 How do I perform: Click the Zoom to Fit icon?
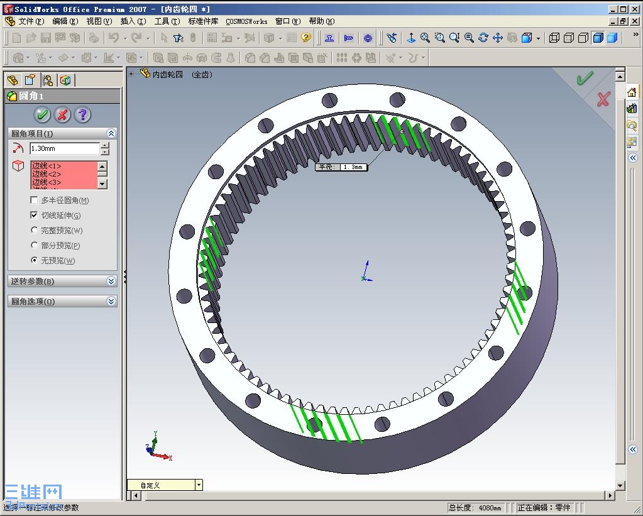tap(426, 38)
